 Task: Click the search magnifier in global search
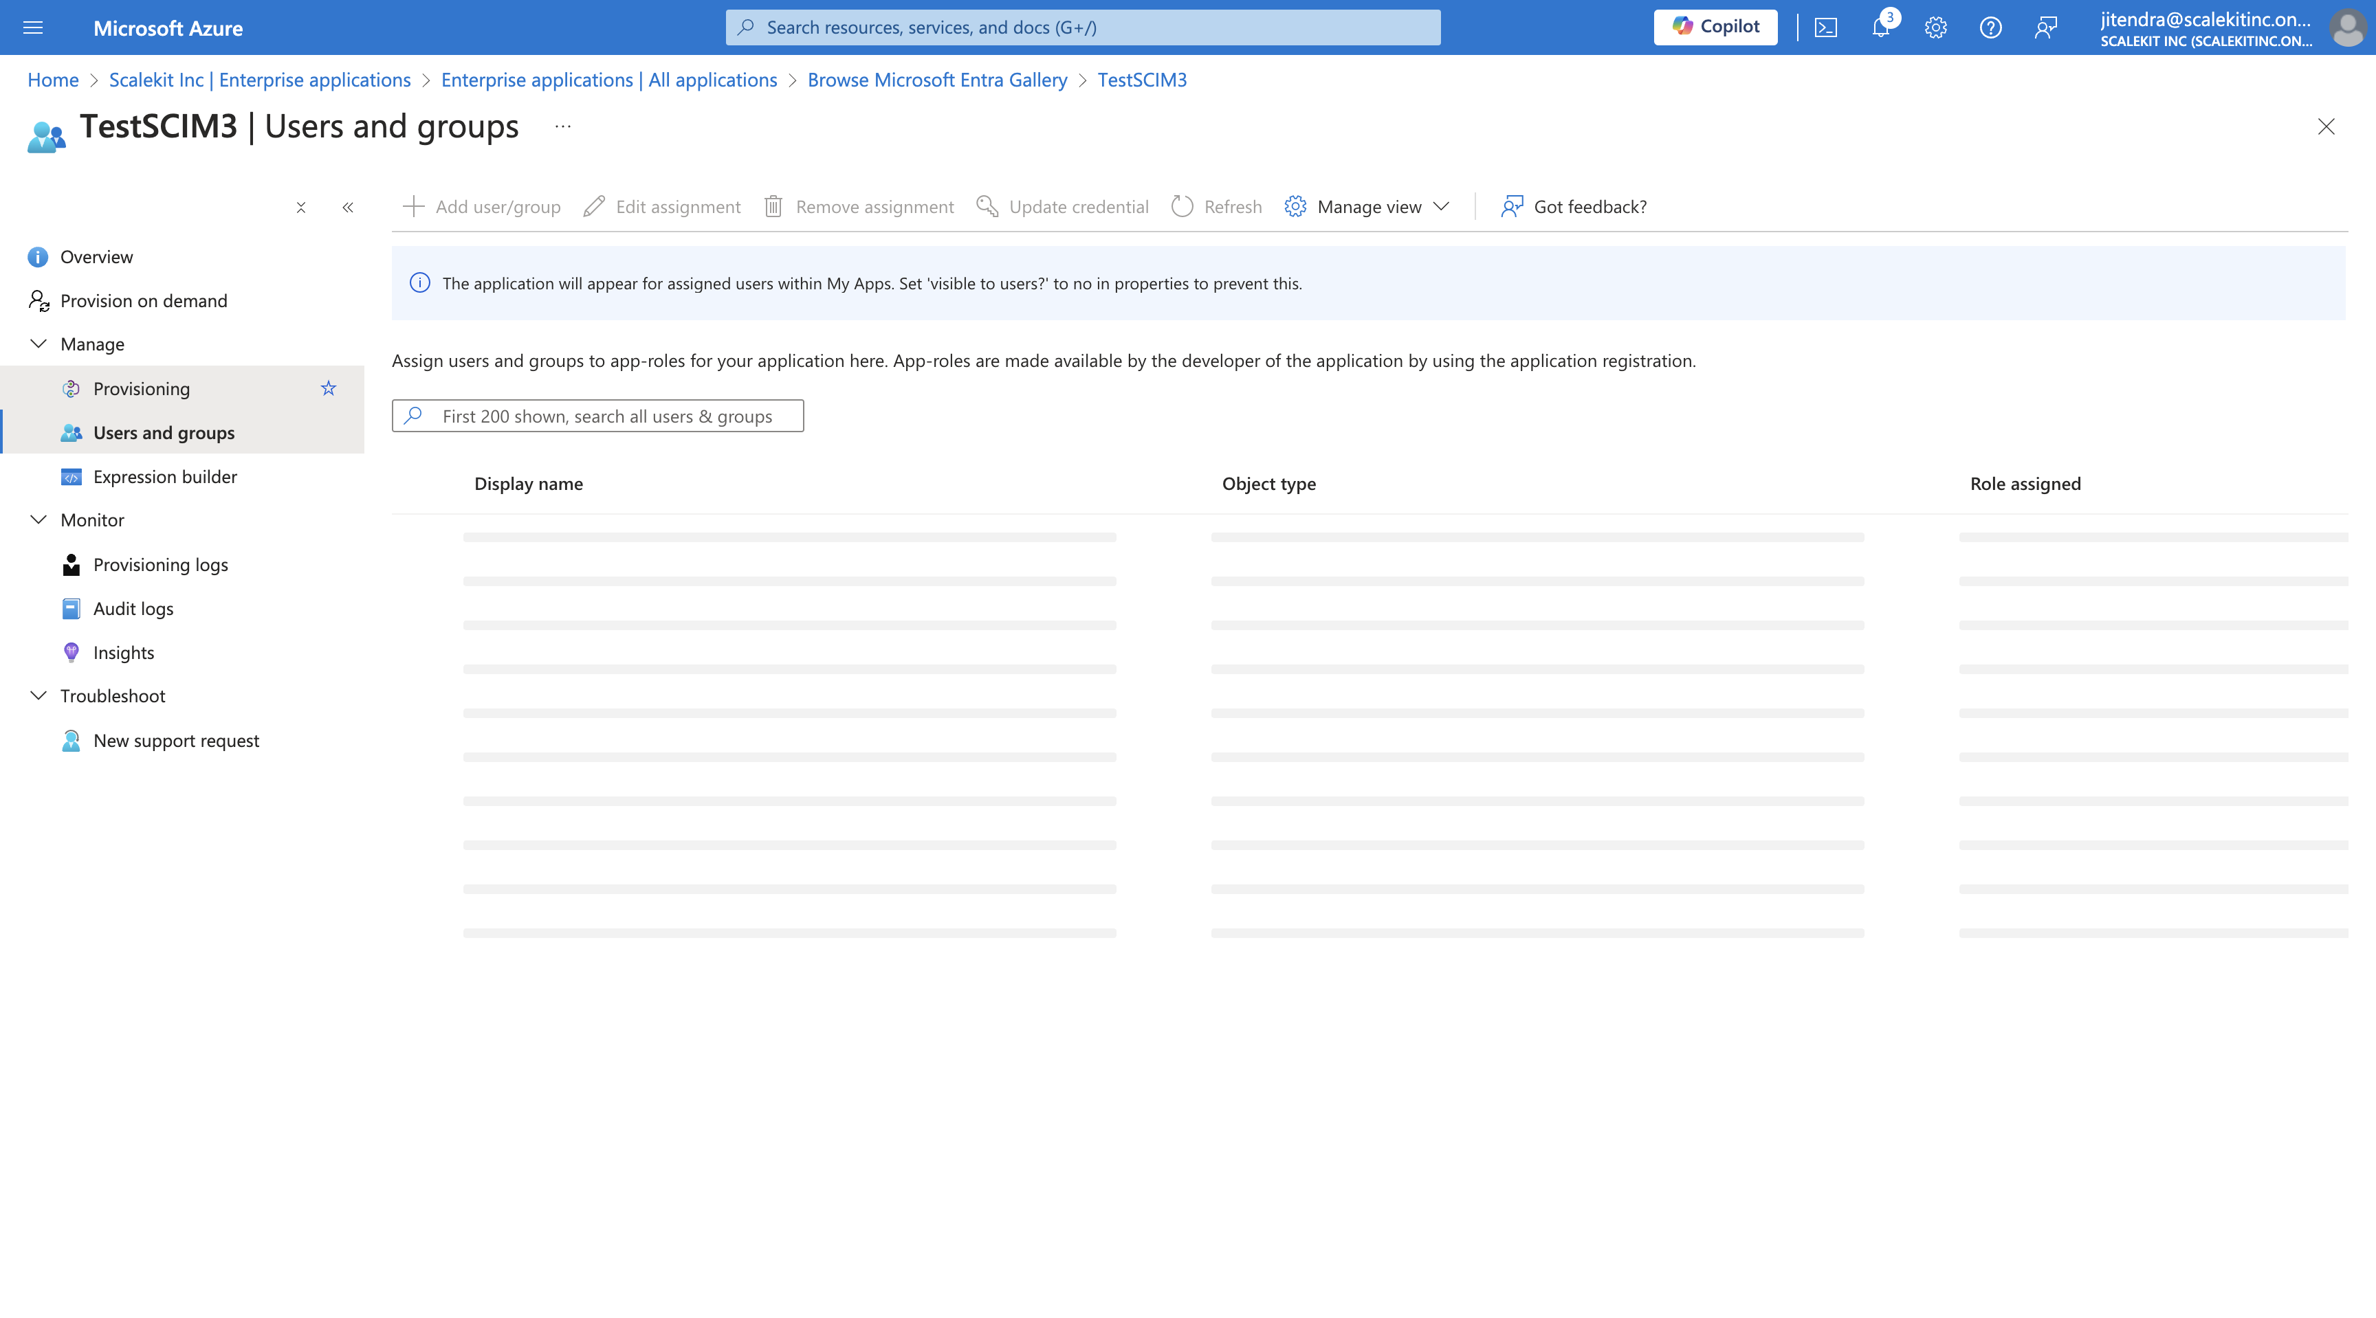pyautogui.click(x=746, y=27)
